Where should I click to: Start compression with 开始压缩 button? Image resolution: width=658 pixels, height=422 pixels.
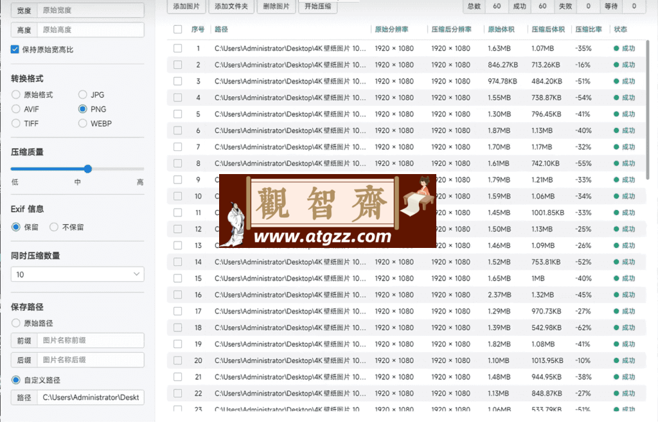pyautogui.click(x=317, y=6)
